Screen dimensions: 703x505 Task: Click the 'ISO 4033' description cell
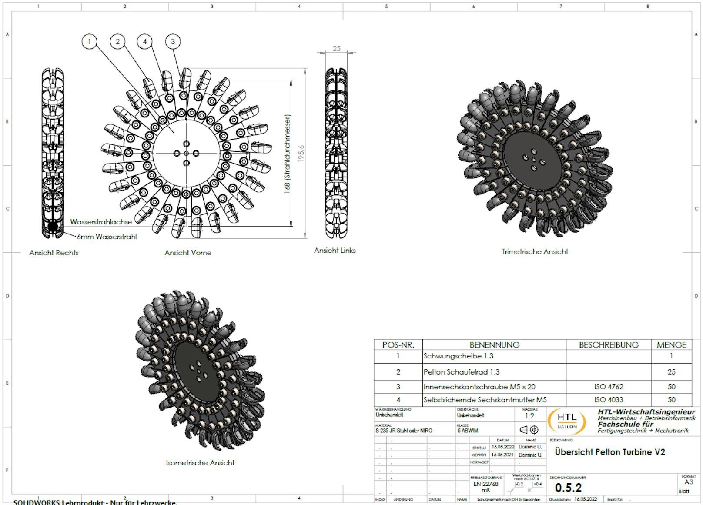point(609,400)
